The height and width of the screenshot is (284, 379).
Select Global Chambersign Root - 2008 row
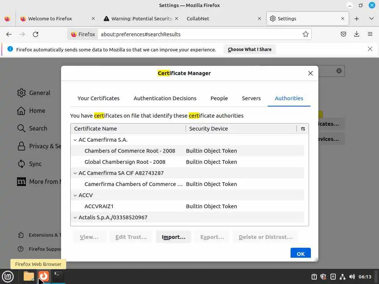click(x=187, y=162)
